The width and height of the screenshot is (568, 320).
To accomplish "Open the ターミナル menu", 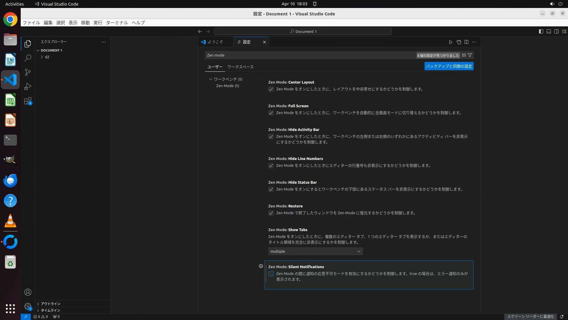I will (117, 23).
